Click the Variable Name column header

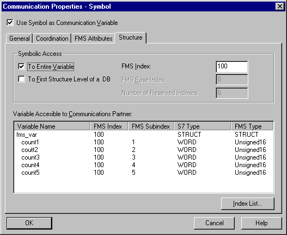[52, 126]
